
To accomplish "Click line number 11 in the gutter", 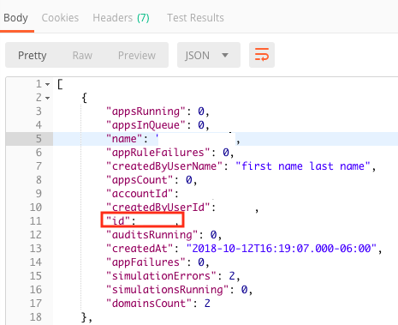I will [36, 221].
